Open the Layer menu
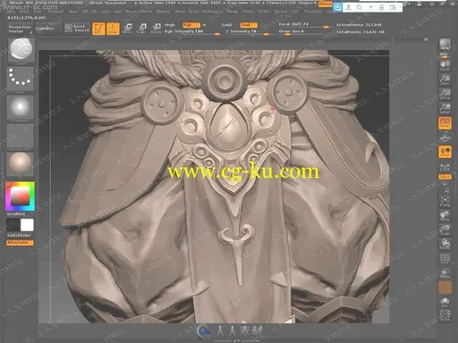 (x=105, y=12)
